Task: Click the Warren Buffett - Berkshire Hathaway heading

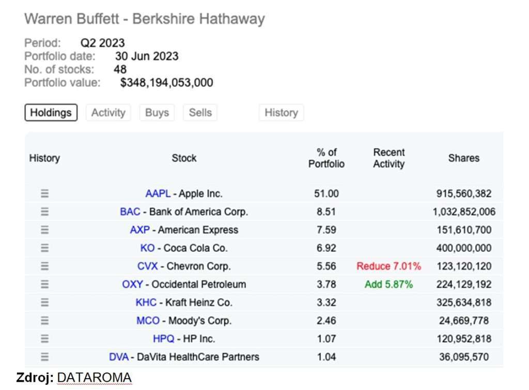Action: pyautogui.click(x=145, y=19)
